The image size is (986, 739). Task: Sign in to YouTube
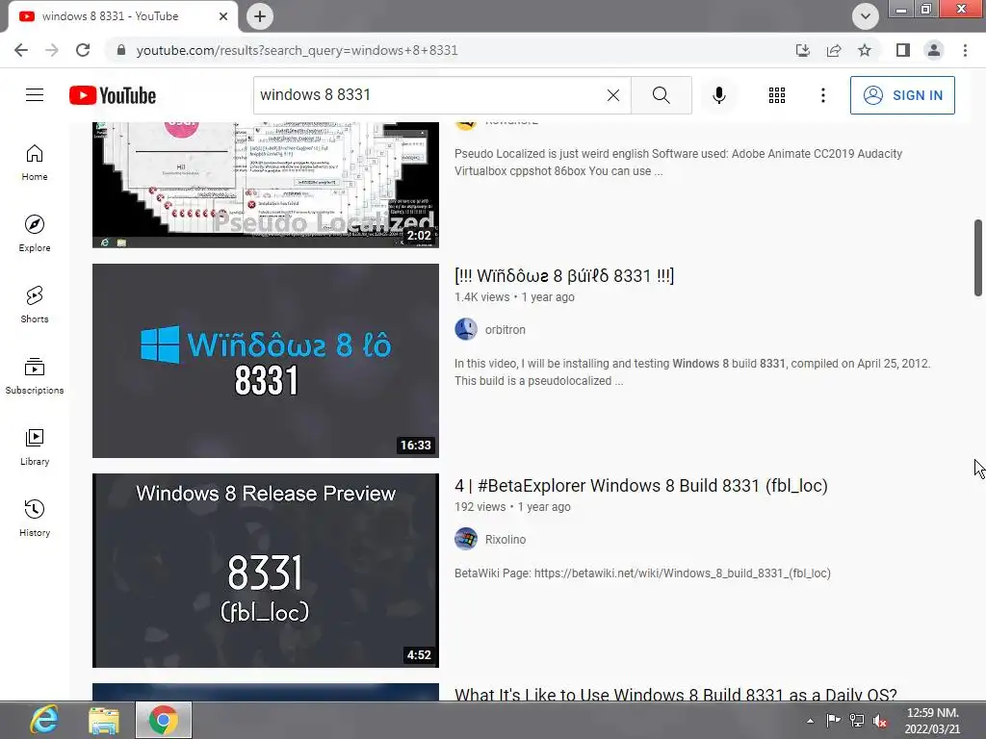902,95
